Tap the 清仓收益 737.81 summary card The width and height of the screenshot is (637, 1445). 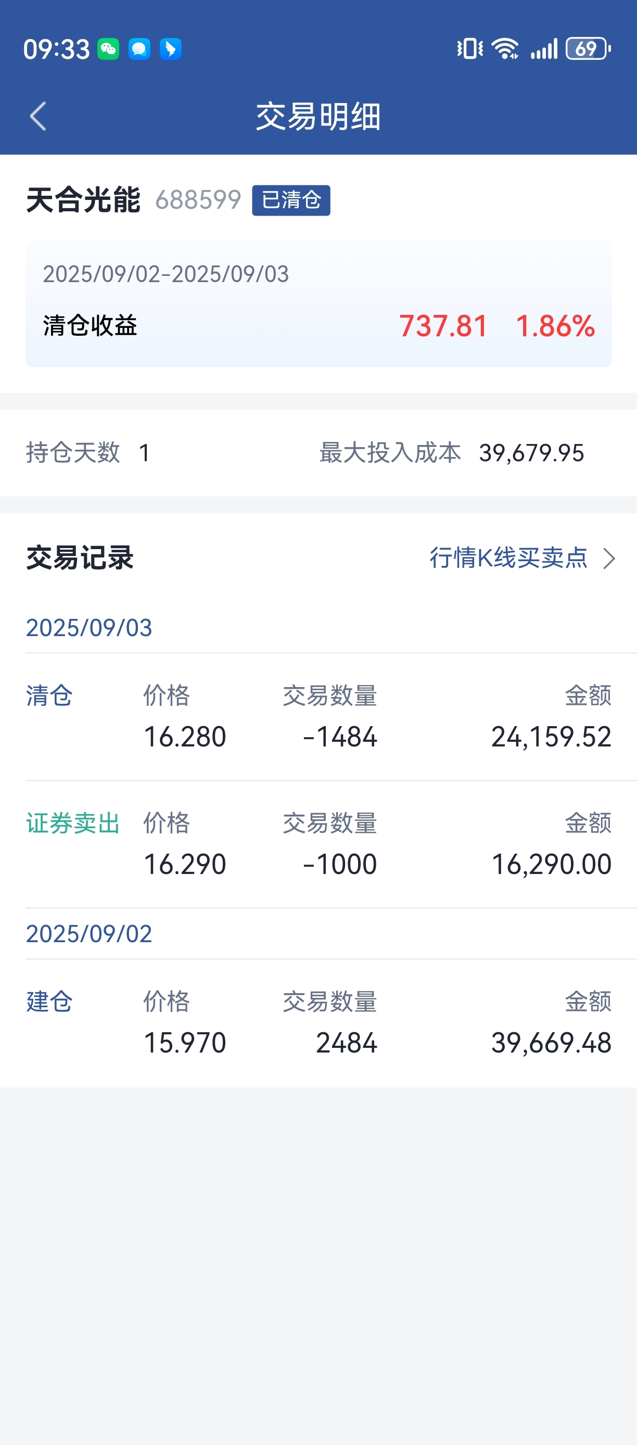[x=318, y=304]
